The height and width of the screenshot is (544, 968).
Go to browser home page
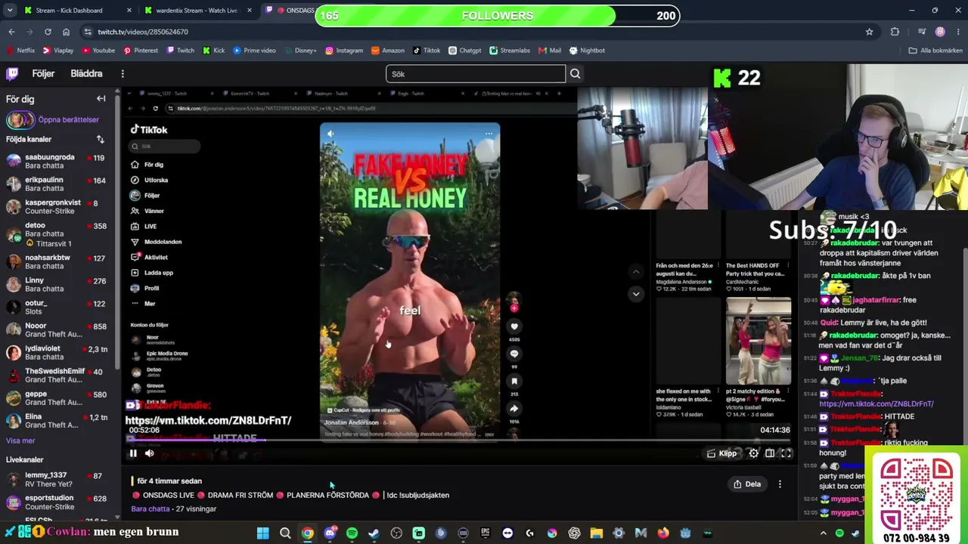66,32
